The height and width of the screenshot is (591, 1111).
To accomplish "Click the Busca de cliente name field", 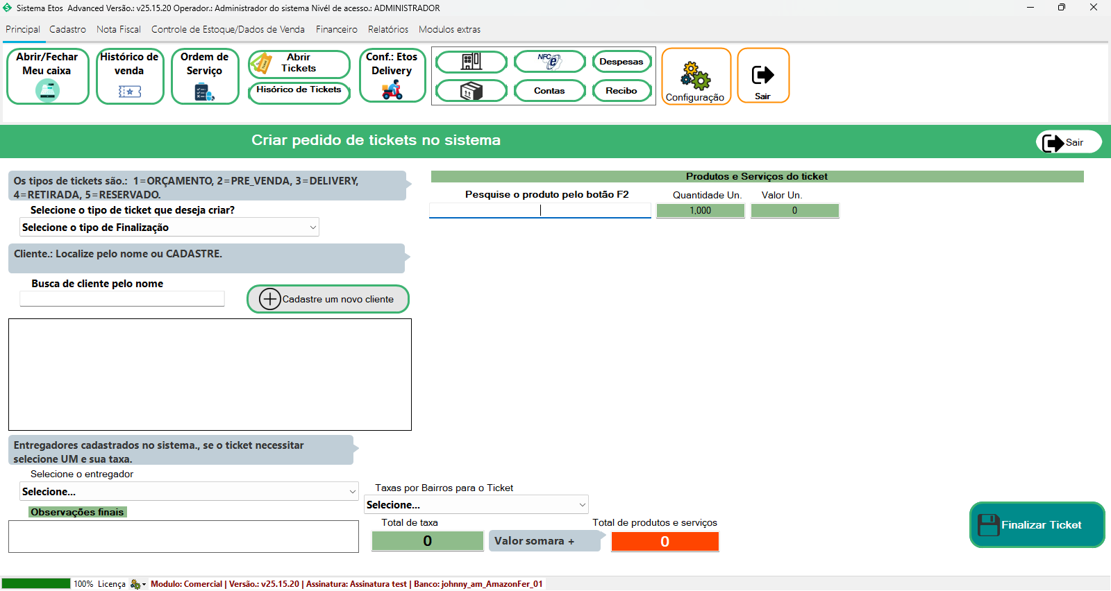I will point(122,299).
